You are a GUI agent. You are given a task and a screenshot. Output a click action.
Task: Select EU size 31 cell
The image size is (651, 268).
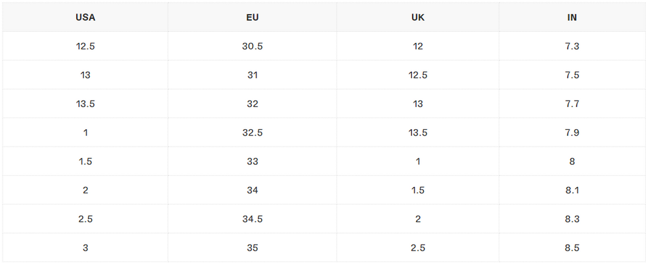point(253,75)
